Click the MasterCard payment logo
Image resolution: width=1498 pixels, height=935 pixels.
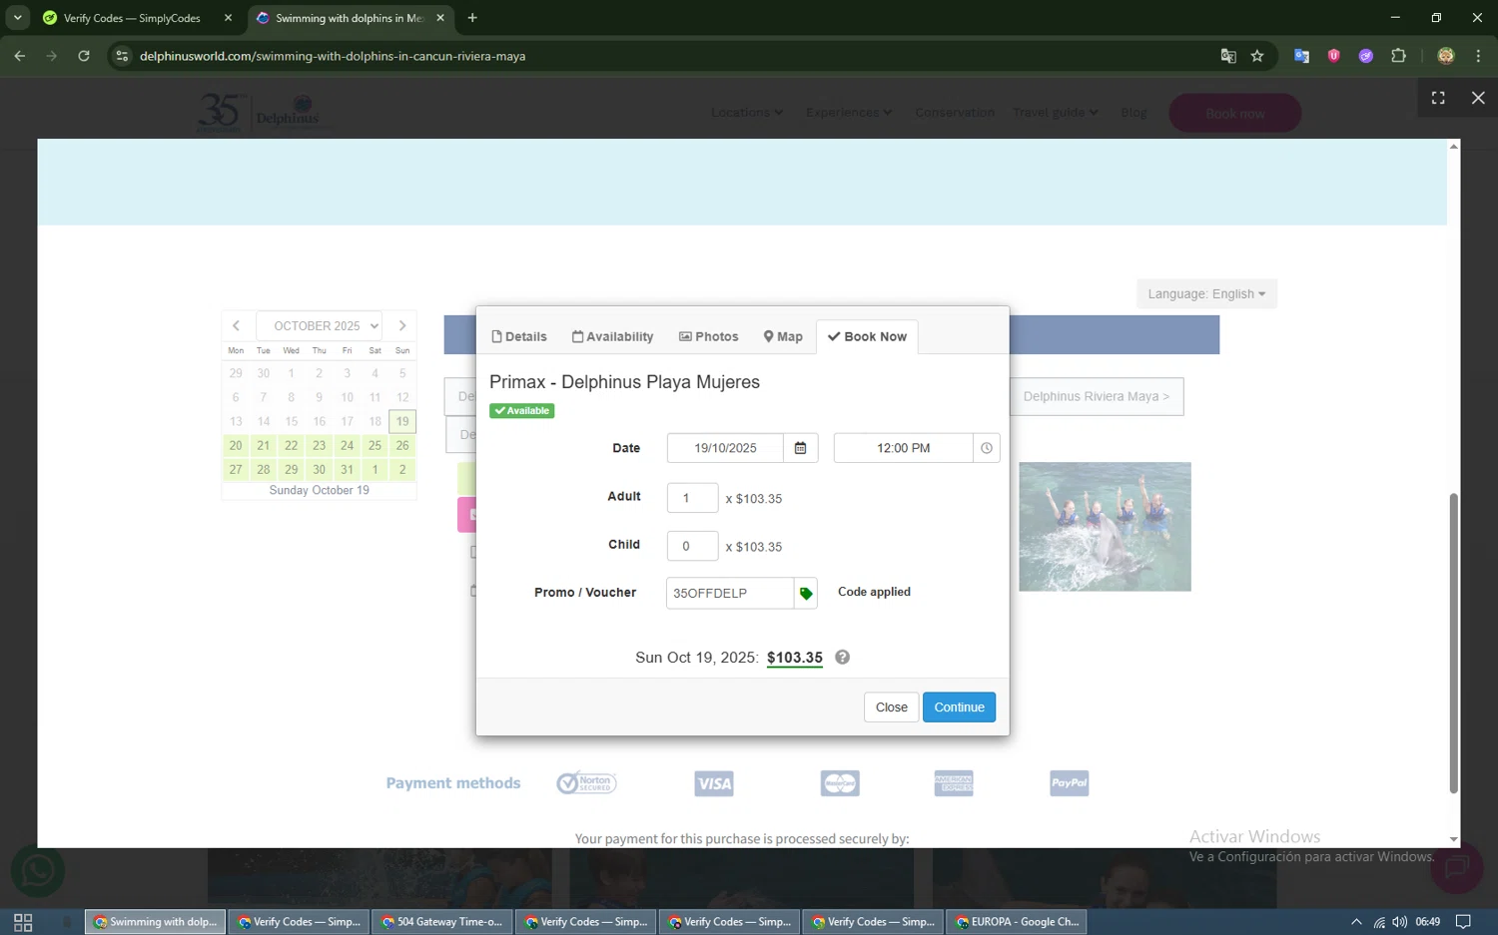click(840, 783)
